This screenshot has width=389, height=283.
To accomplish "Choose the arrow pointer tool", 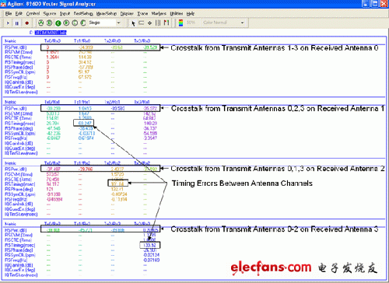I will click(x=133, y=23).
